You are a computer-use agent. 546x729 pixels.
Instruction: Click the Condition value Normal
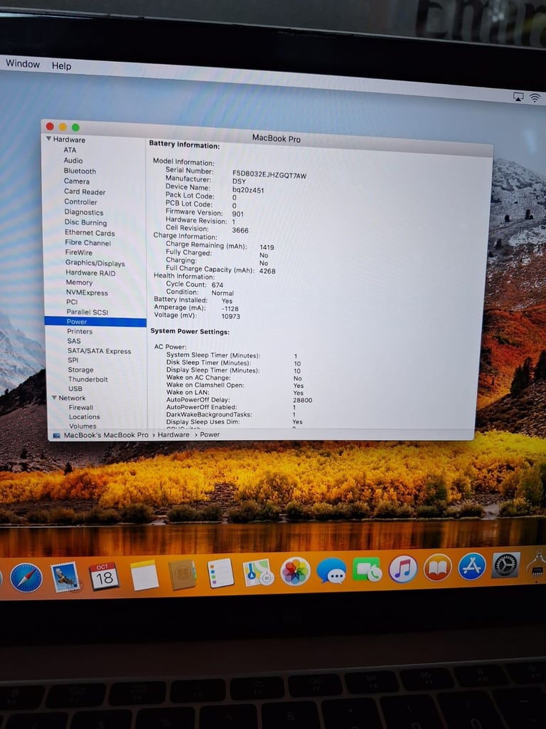223,293
